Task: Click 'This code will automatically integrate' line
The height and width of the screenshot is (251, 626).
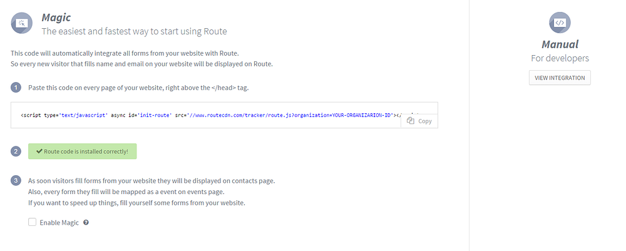Action: click(125, 53)
